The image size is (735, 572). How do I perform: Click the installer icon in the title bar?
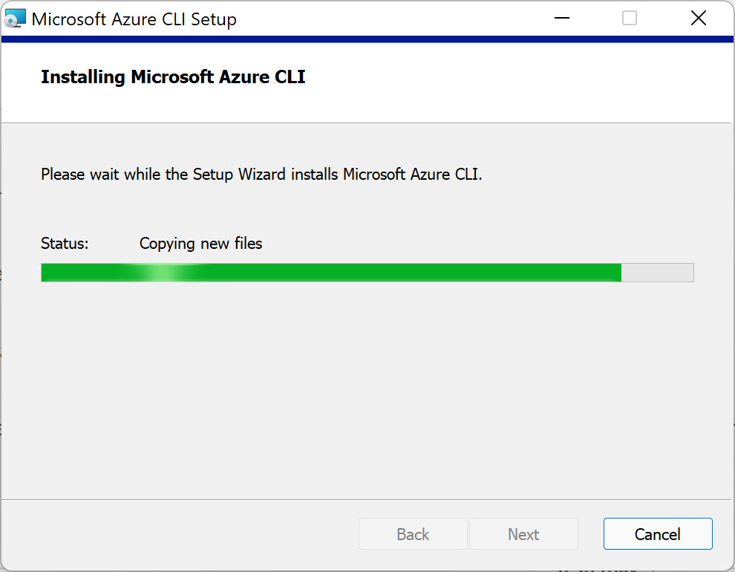coord(15,19)
